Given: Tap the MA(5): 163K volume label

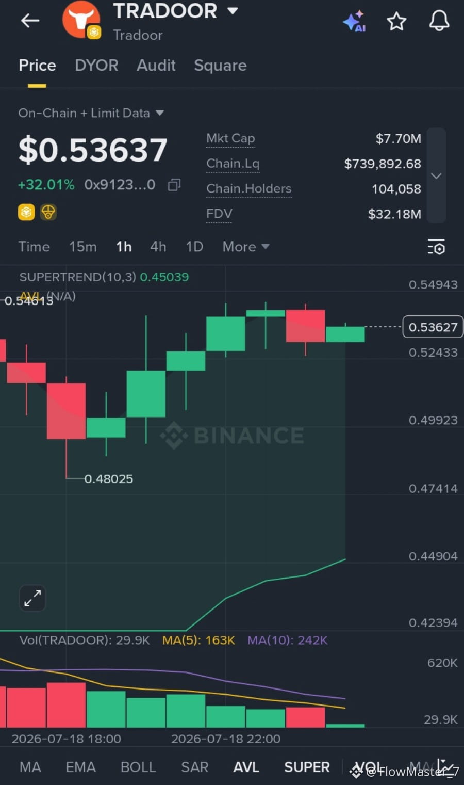Looking at the screenshot, I should point(198,640).
